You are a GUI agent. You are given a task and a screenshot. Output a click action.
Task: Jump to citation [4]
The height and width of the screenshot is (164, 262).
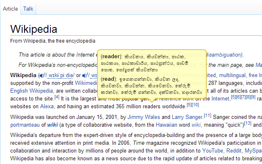point(57,97)
